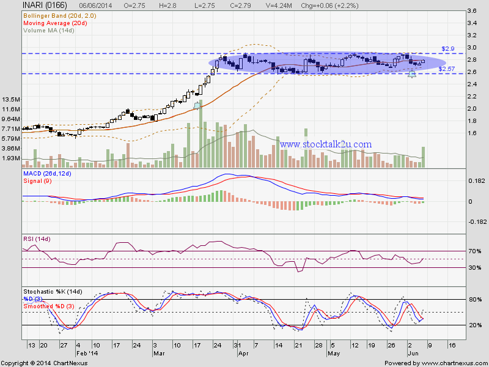489x367 pixels.
Task: Click the INARI (0166) stock title
Action: 45,6
